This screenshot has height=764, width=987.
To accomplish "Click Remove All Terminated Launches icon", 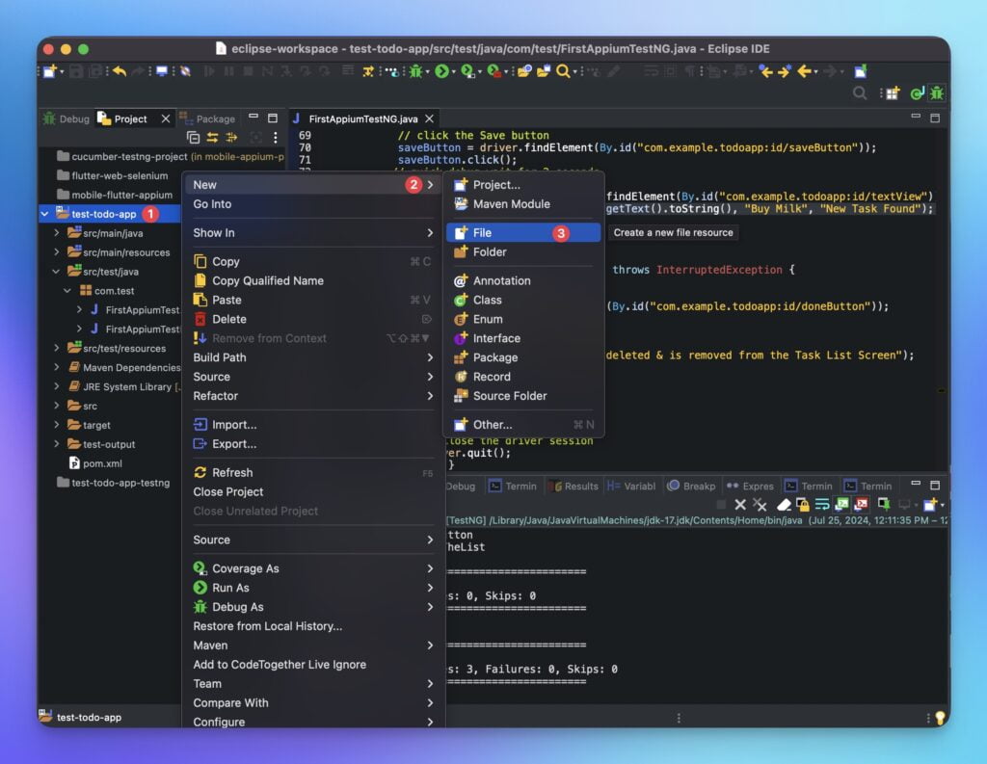I will [x=760, y=504].
